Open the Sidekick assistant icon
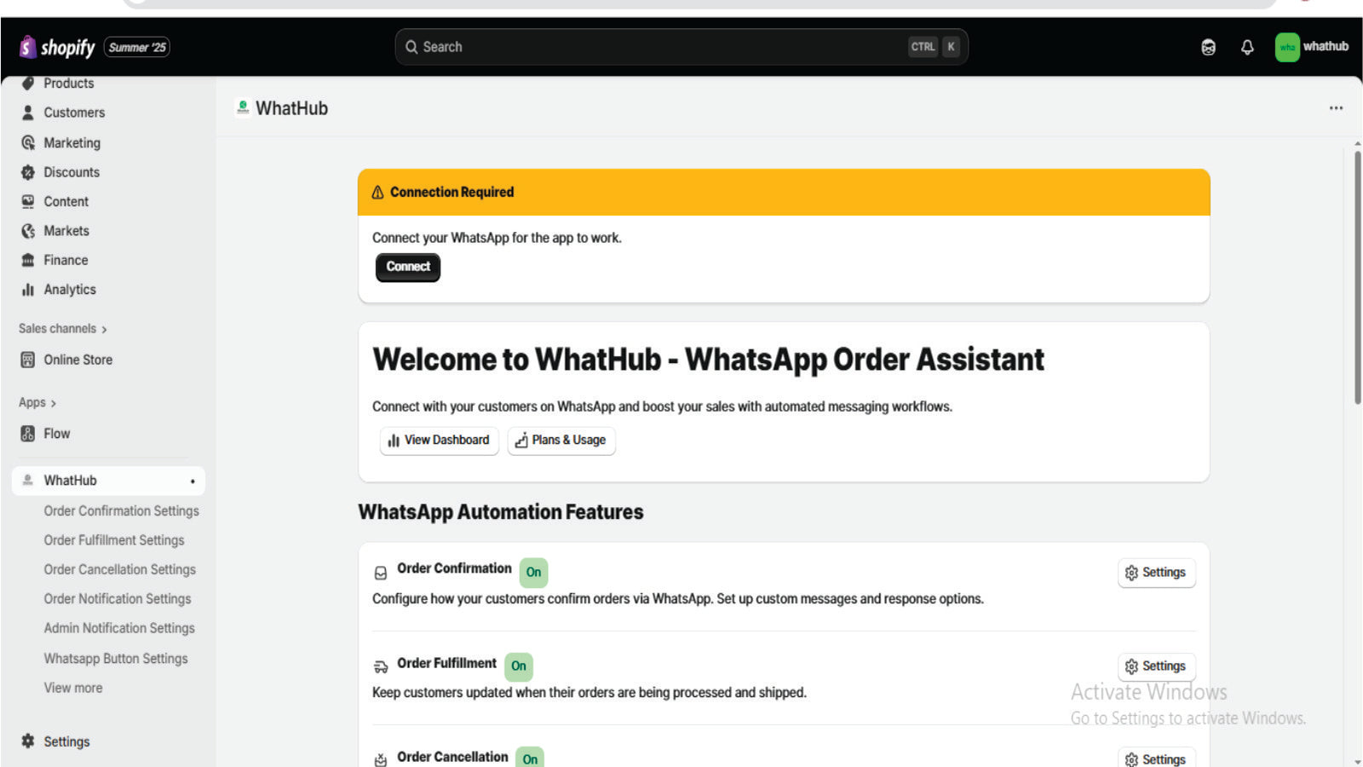1363x767 pixels. click(x=1208, y=47)
